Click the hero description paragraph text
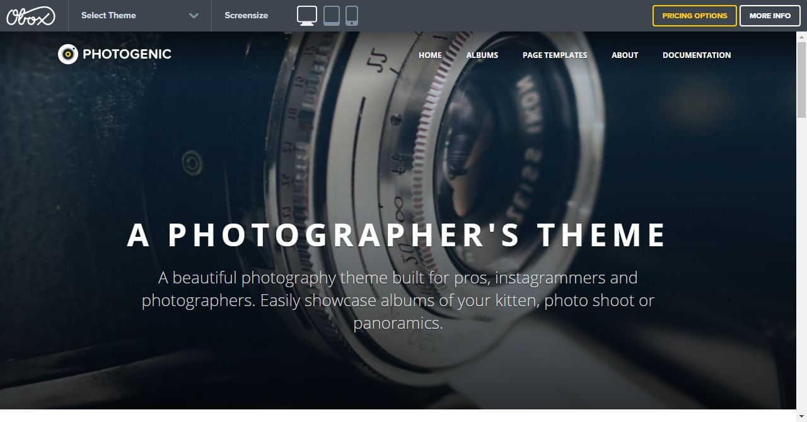This screenshot has width=807, height=422. click(x=398, y=300)
